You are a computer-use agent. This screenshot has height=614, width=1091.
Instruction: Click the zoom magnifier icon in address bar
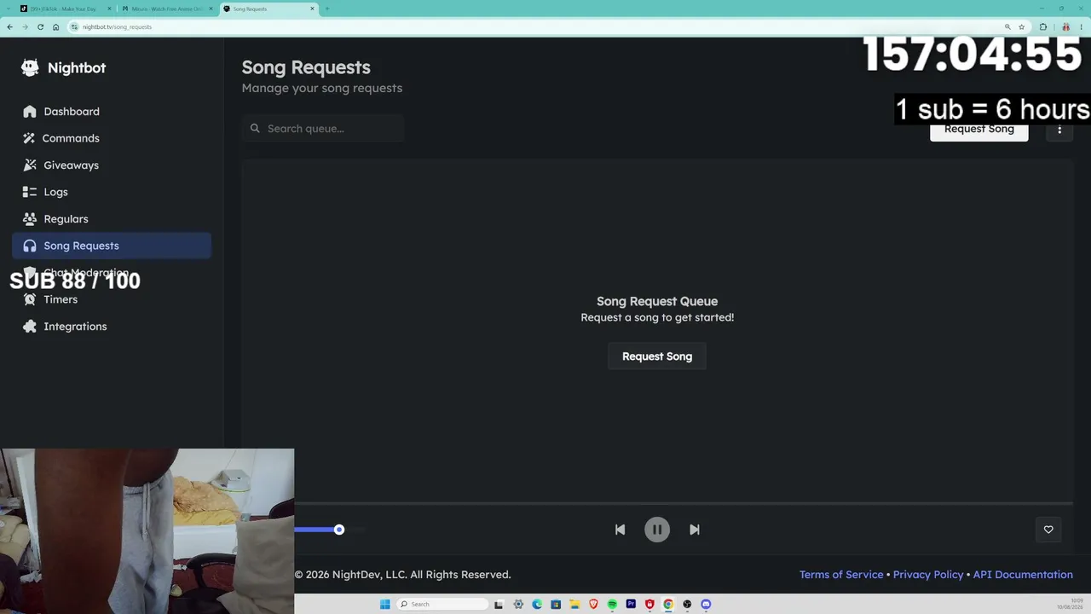click(1007, 27)
